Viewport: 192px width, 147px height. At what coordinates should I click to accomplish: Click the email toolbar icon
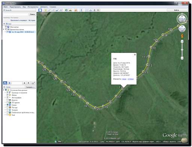coord(87,10)
